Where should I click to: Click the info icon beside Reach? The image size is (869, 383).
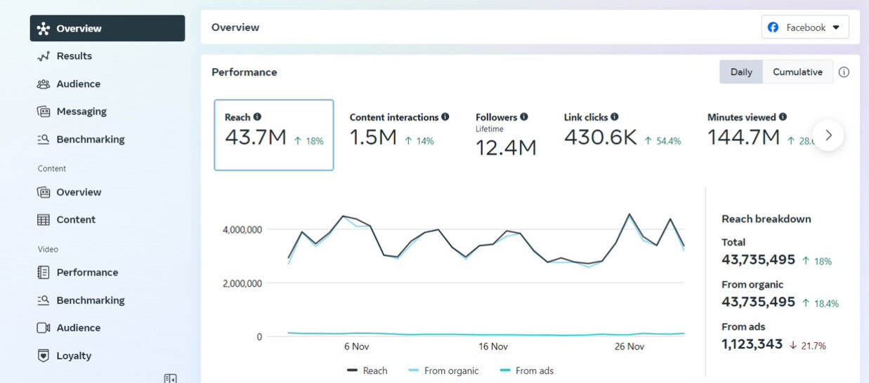click(x=257, y=117)
